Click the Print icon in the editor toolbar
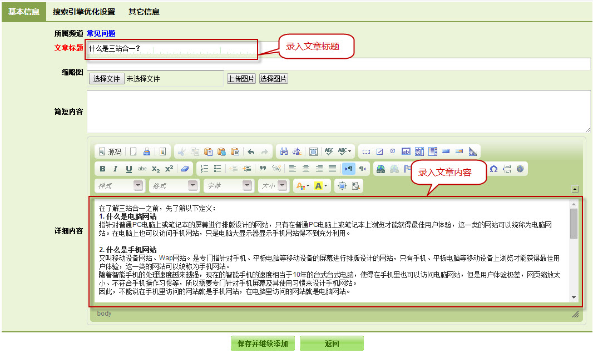This screenshot has width=593, height=354. coord(147,151)
